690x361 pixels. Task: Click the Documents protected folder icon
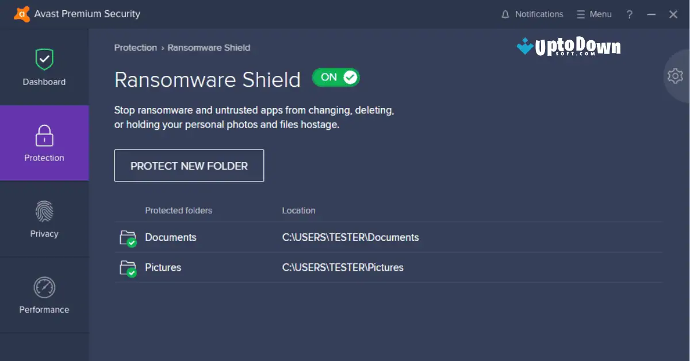click(128, 237)
